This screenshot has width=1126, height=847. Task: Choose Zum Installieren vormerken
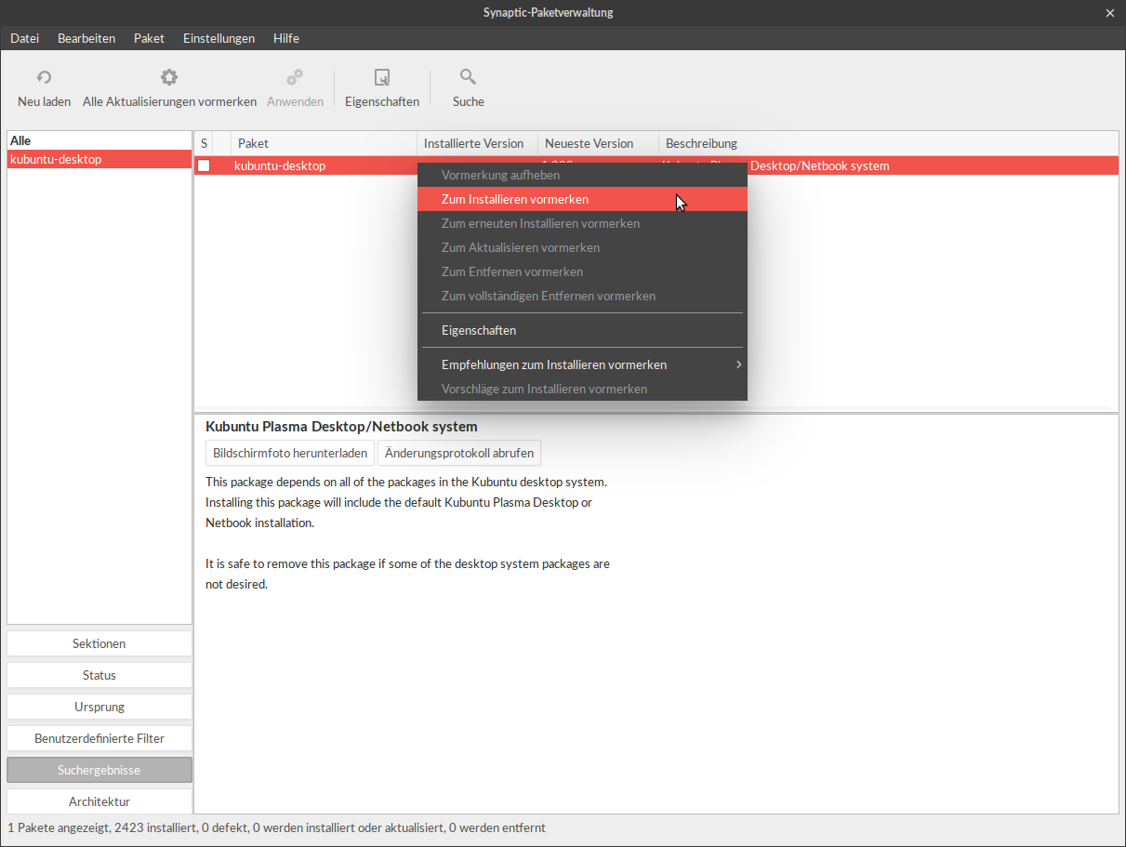tap(582, 199)
